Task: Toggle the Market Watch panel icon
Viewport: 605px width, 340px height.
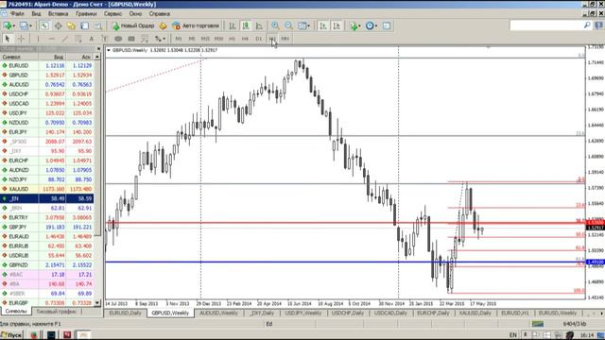Action: [x=44, y=25]
